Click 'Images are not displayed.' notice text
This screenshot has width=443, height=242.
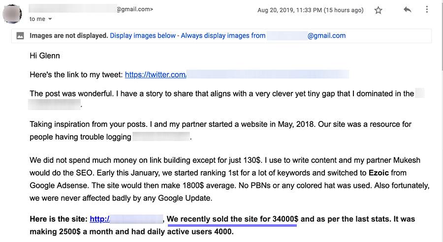(x=68, y=35)
